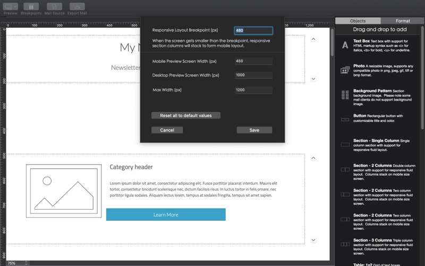Image resolution: width=425 pixels, height=266 pixels.
Task: Click the canvas vertical scrollbar
Action: [x=333, y=43]
